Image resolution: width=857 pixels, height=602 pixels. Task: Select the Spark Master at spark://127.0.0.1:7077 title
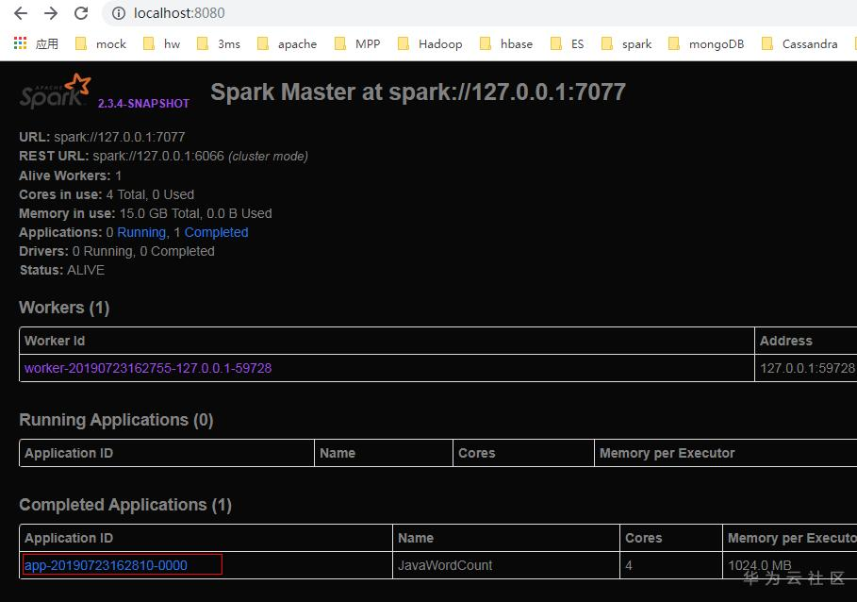point(418,92)
